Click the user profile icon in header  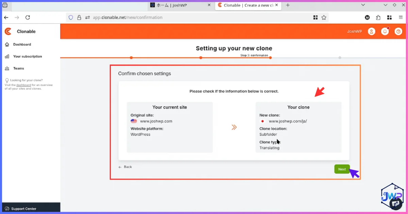(x=372, y=31)
